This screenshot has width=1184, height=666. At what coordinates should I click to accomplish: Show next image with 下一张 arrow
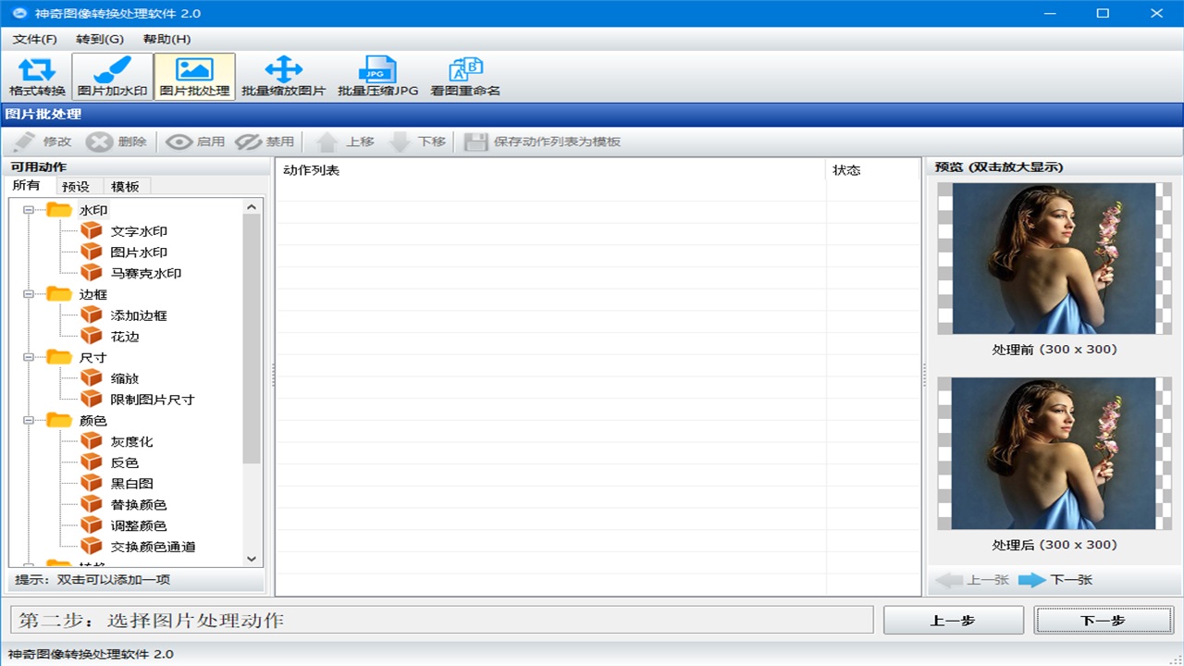pyautogui.click(x=1054, y=580)
